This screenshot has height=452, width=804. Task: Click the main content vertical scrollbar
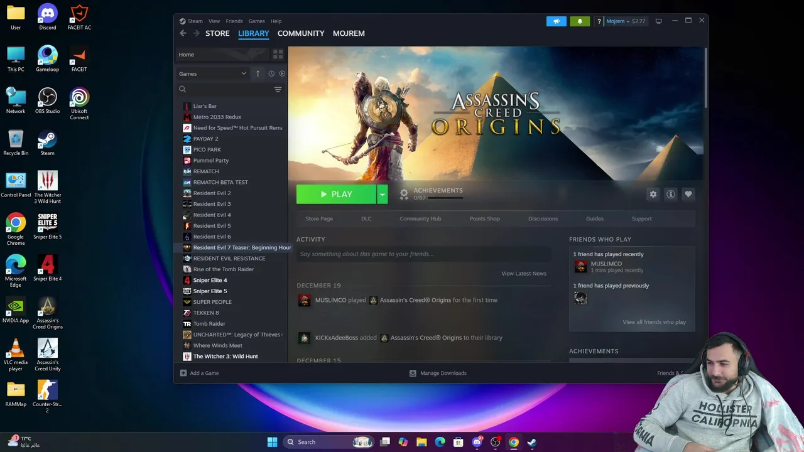[x=706, y=77]
